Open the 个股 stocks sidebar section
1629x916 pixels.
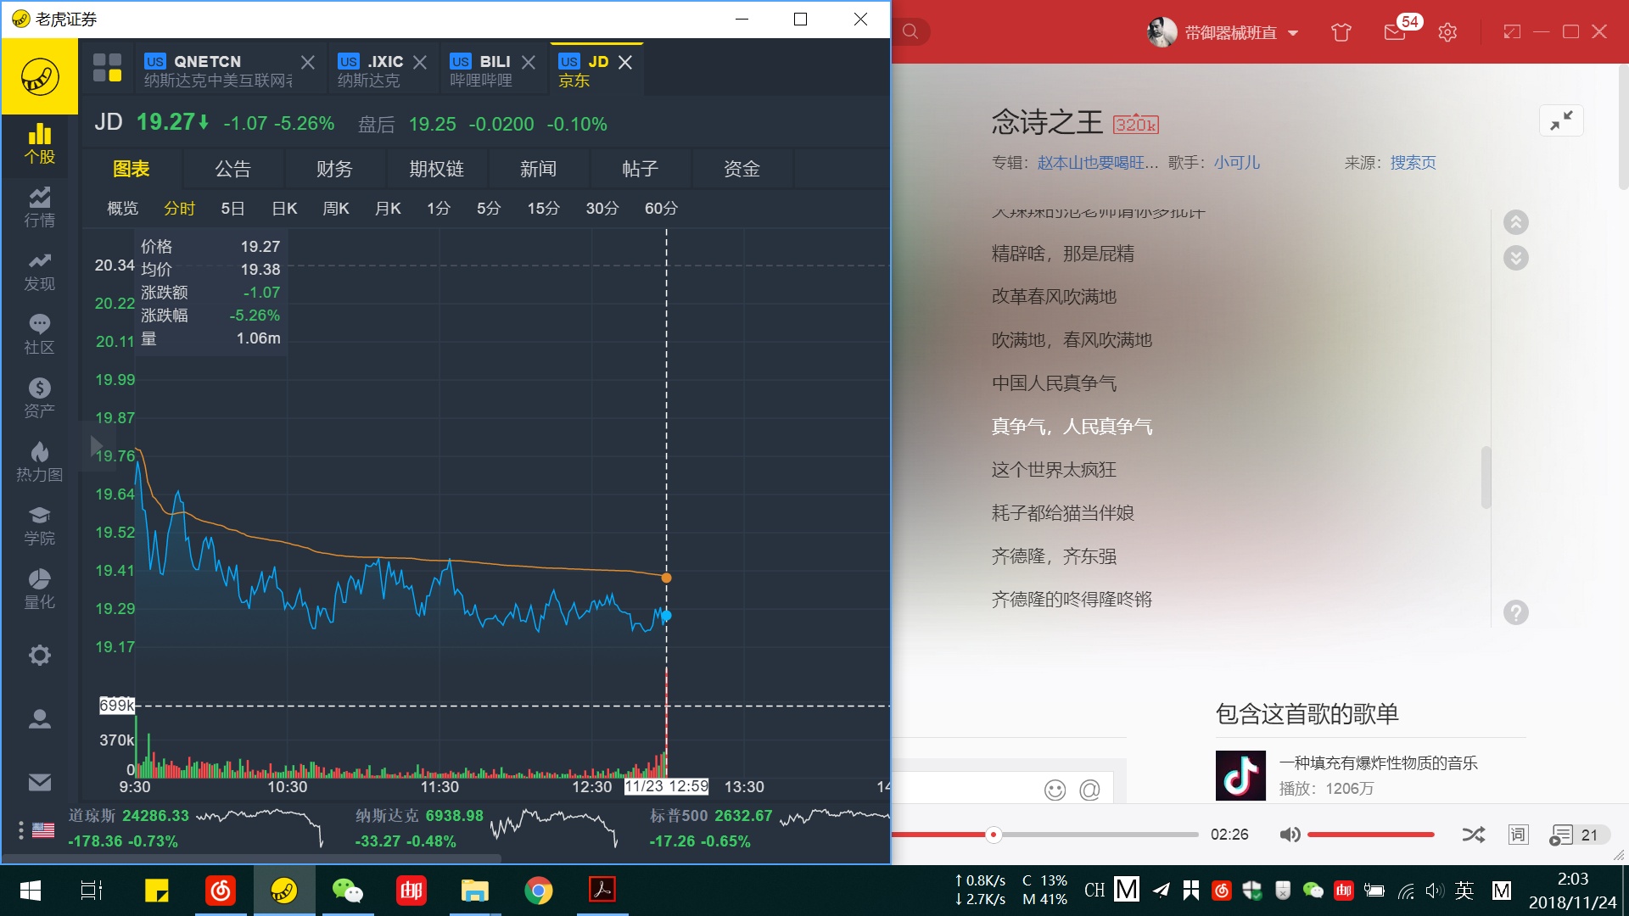tap(39, 144)
